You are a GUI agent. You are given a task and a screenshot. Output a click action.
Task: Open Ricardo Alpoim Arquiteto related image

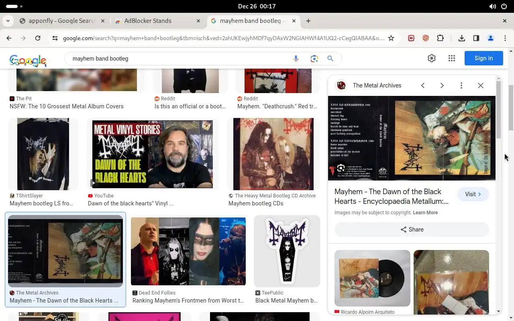click(x=372, y=278)
